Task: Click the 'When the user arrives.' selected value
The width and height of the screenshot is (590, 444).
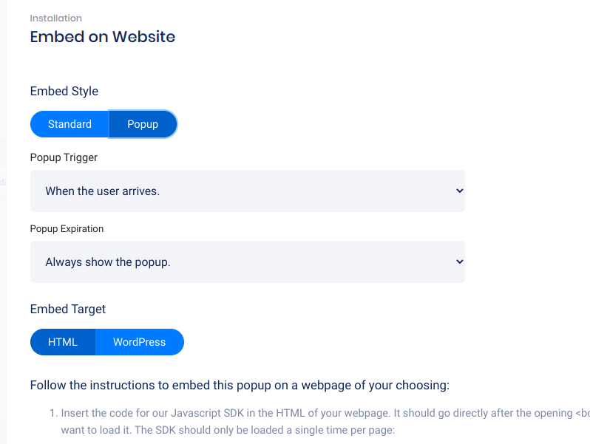Action: coord(103,191)
